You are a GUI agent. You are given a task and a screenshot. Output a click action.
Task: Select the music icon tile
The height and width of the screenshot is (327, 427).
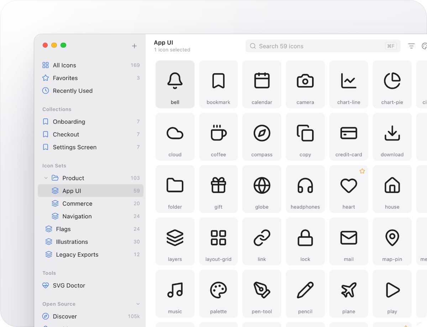[x=175, y=293]
